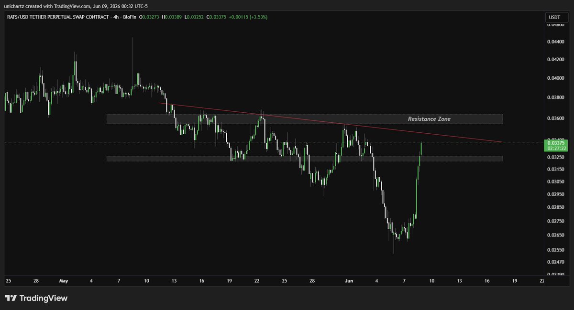Click the high value H0.03389 in header

click(172, 17)
